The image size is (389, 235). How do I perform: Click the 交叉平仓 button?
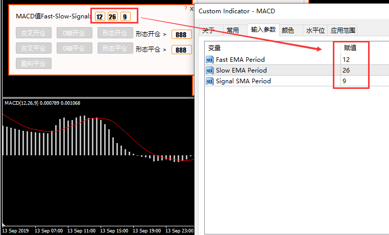click(34, 49)
